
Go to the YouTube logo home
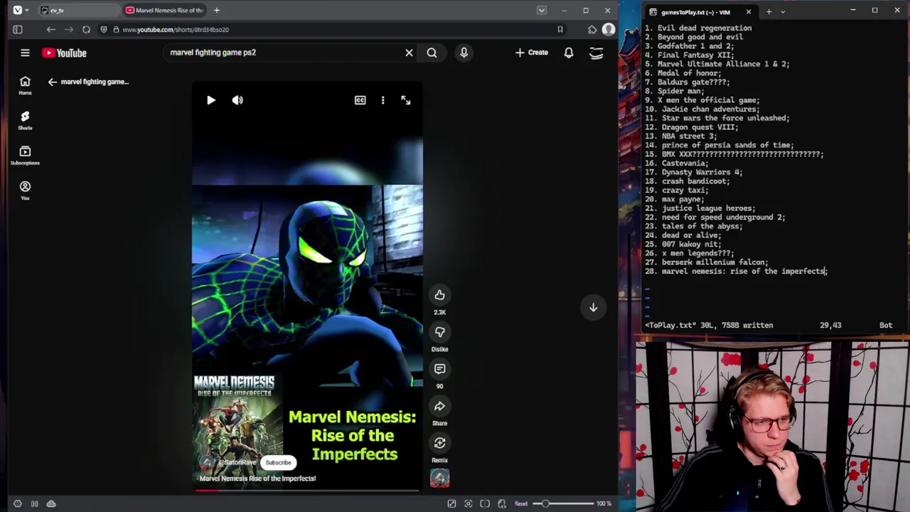pyautogui.click(x=64, y=53)
